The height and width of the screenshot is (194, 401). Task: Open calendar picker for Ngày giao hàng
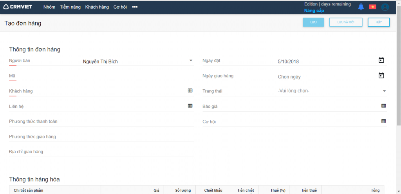point(381,76)
